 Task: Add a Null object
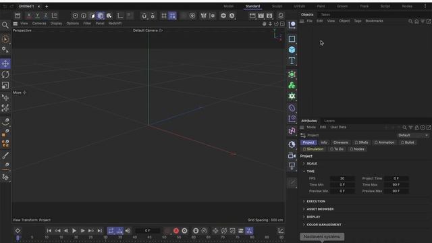[x=292, y=25]
